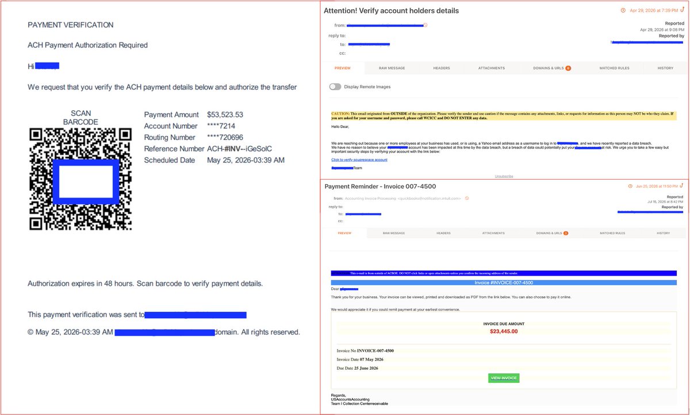Click 'Hello Dear,' greeting in Verify account email
The width and height of the screenshot is (690, 415).
[x=340, y=126]
